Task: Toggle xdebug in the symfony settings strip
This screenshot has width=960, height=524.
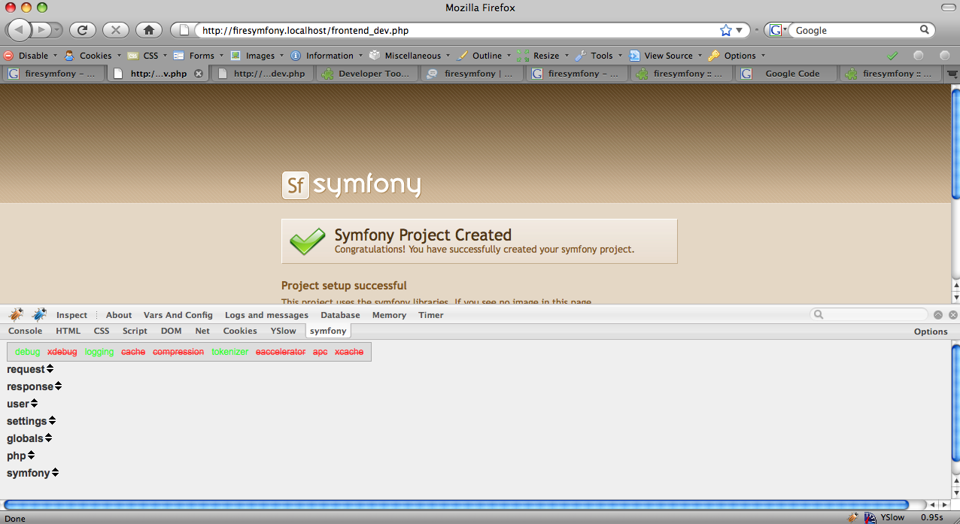Action: [x=62, y=351]
